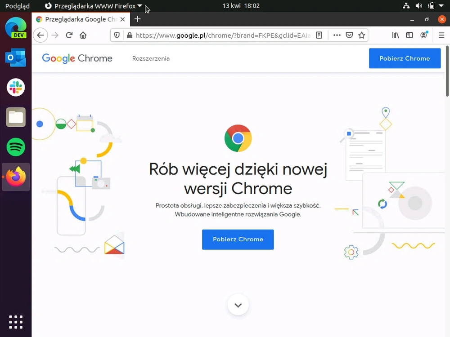This screenshot has height=337, width=450.
Task: Switch to Firefox in the dock
Action: click(16, 177)
